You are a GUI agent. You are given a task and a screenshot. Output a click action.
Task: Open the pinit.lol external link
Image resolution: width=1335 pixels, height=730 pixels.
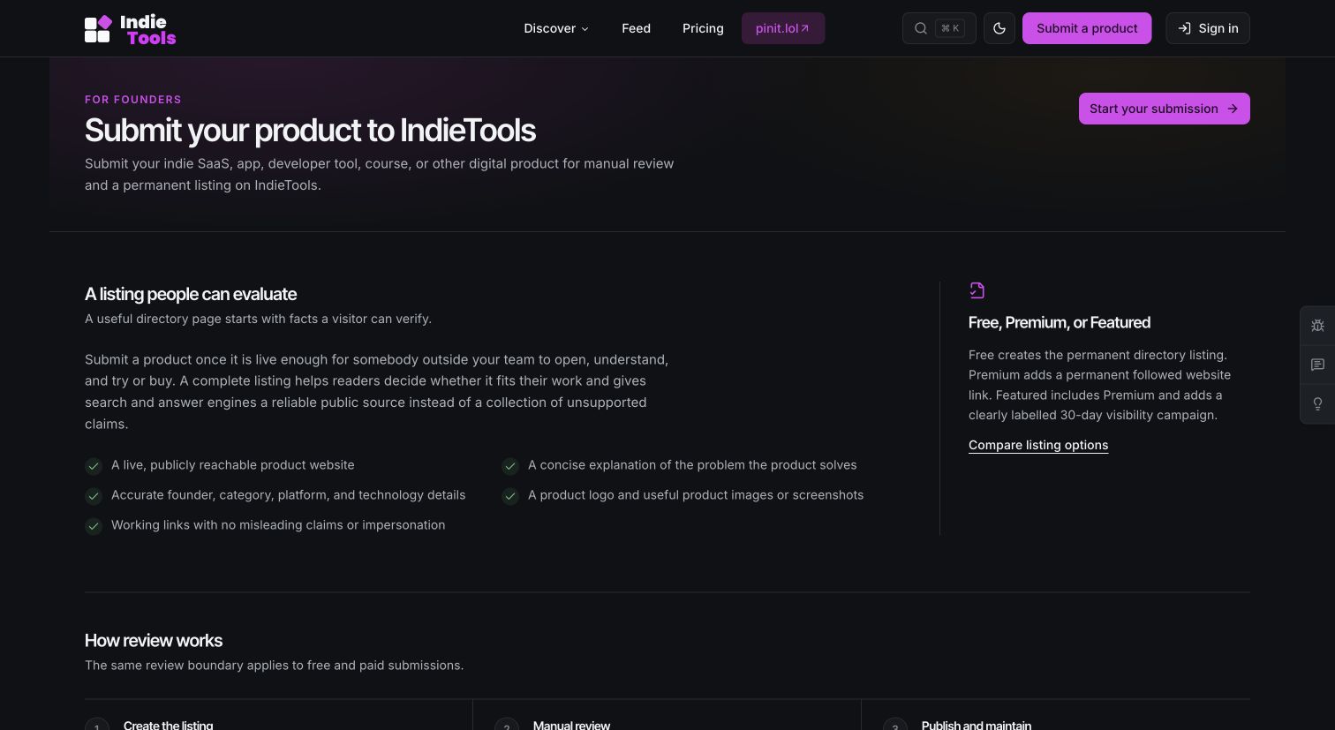click(783, 28)
